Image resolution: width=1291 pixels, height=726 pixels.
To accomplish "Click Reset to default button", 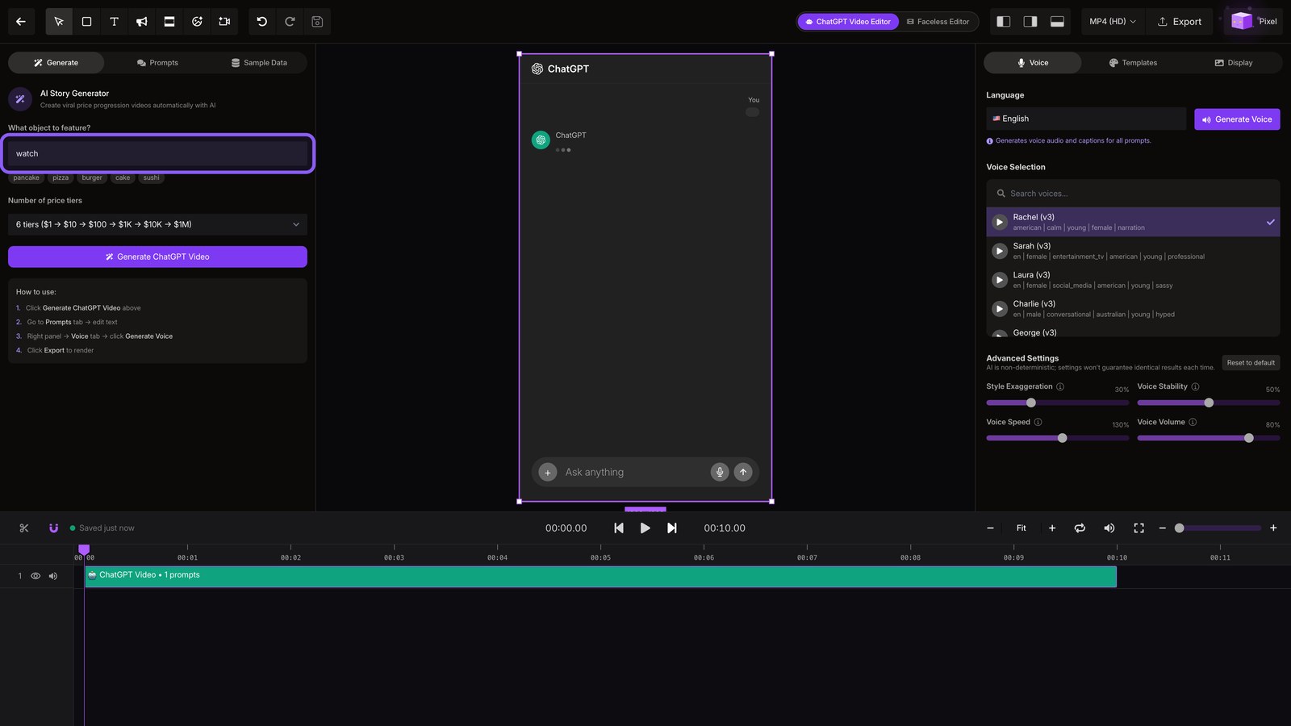I will coord(1251,363).
